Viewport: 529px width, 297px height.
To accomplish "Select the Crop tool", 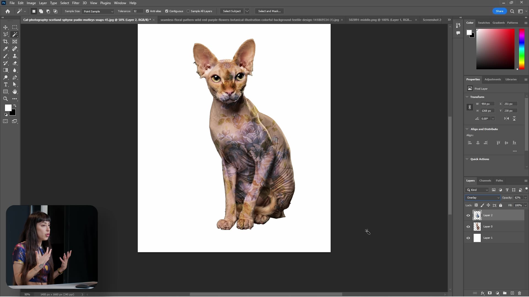I will (x=6, y=42).
